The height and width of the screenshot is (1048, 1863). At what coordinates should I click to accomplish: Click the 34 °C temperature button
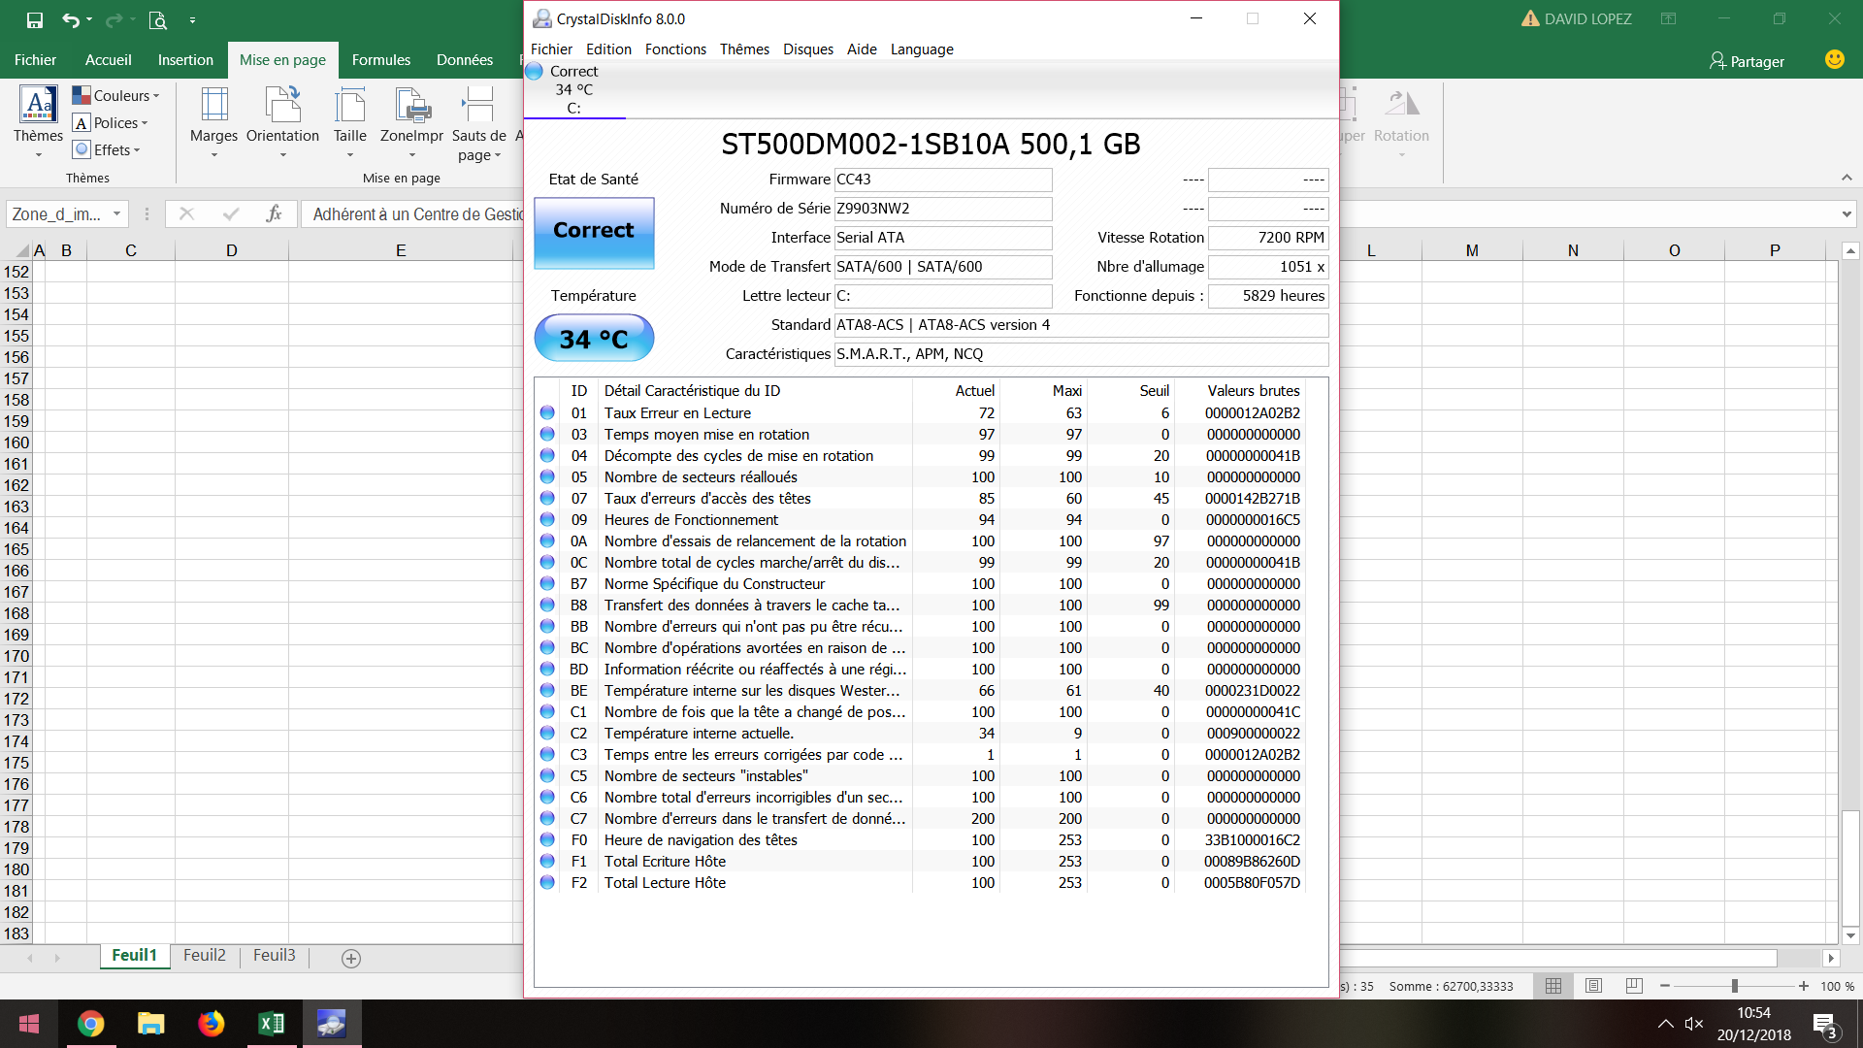594,339
